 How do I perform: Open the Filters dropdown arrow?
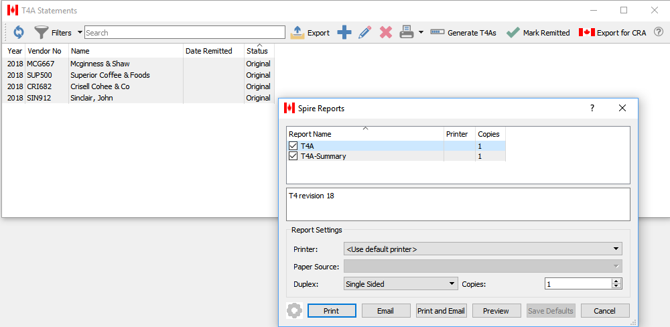pos(80,32)
